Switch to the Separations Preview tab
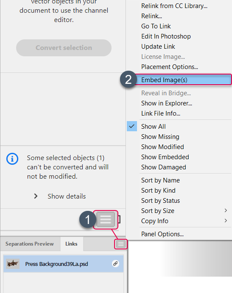 click(30, 244)
